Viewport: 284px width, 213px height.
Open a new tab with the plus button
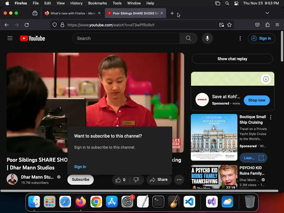click(172, 13)
